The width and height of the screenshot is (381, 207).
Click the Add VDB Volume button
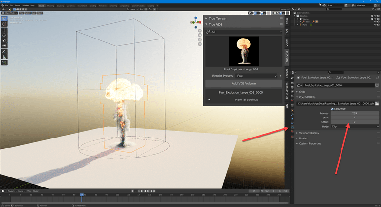click(244, 83)
